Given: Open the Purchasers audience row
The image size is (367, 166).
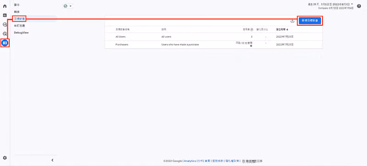Looking at the screenshot, I should pyautogui.click(x=214, y=44).
